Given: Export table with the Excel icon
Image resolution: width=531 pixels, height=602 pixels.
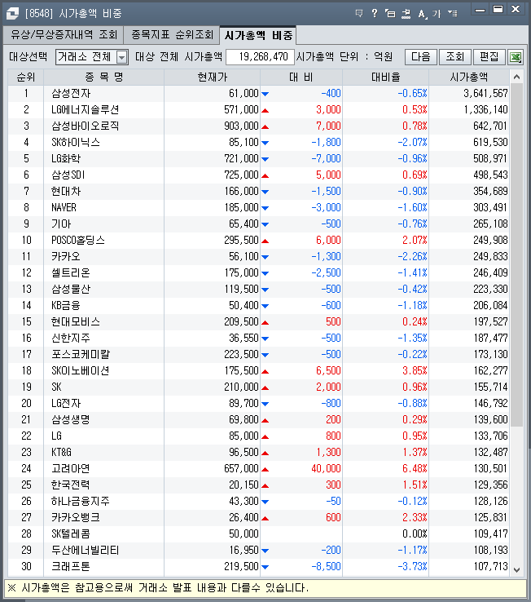Looking at the screenshot, I should (516, 58).
